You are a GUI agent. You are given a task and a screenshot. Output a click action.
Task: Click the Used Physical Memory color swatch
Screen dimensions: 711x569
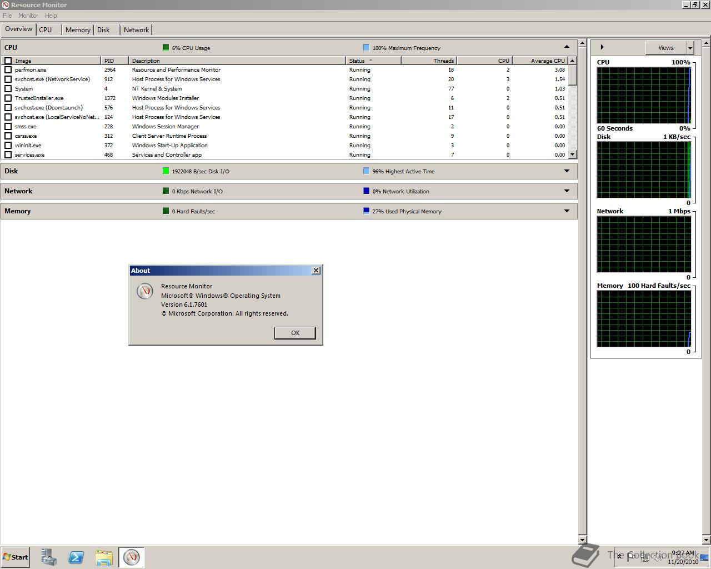(x=366, y=211)
